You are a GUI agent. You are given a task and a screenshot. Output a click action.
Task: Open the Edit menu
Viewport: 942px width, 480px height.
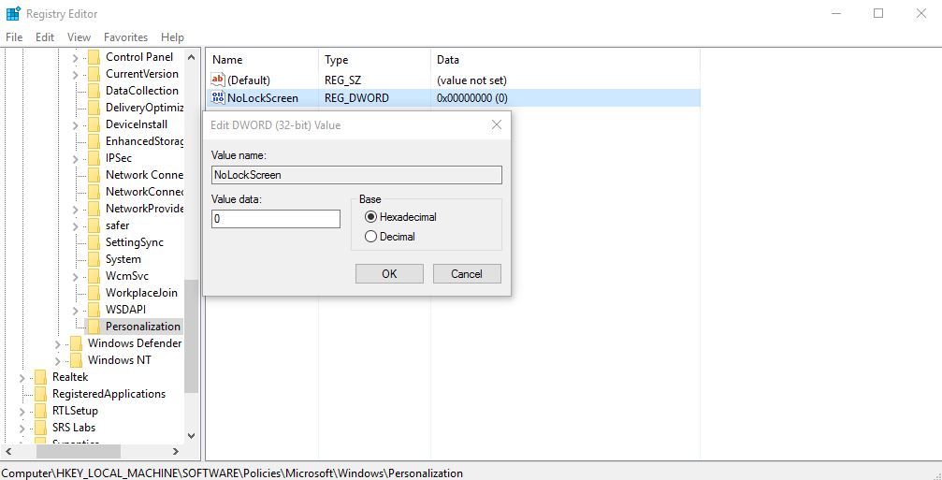click(45, 37)
